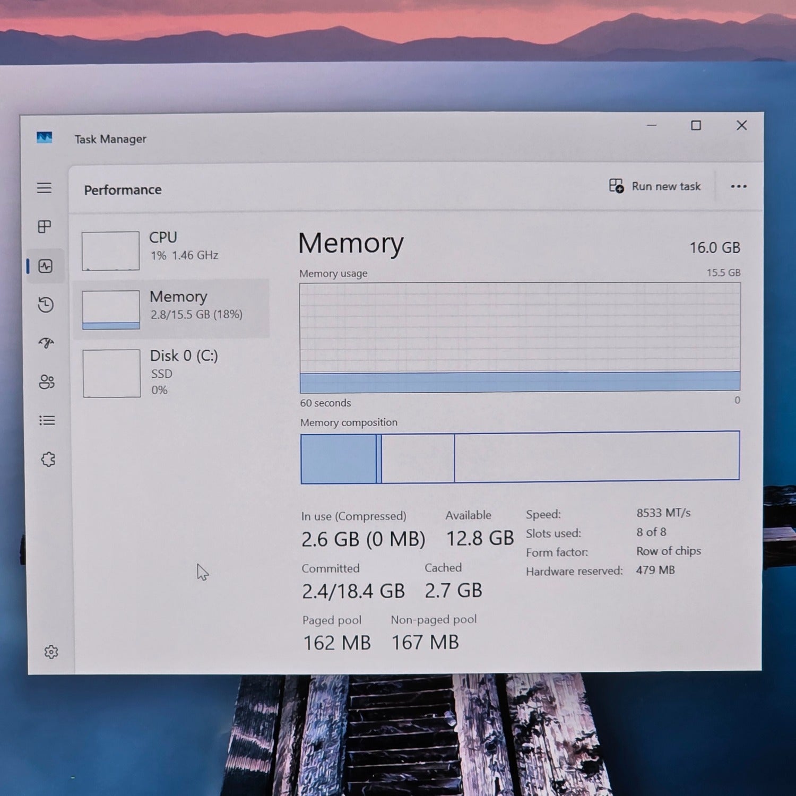Viewport: 796px width, 796px height.
Task: Click the in-use segment of memory composition
Action: coord(338,458)
